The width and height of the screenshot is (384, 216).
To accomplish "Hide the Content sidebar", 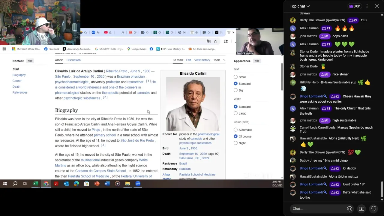I will point(30,61).
